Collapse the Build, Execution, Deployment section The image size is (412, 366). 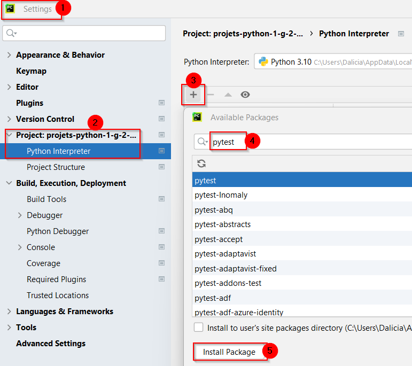9,183
